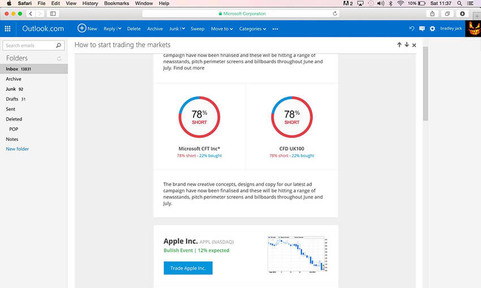
Task: Click the Trade Apple Inc. button
Action: click(188, 268)
